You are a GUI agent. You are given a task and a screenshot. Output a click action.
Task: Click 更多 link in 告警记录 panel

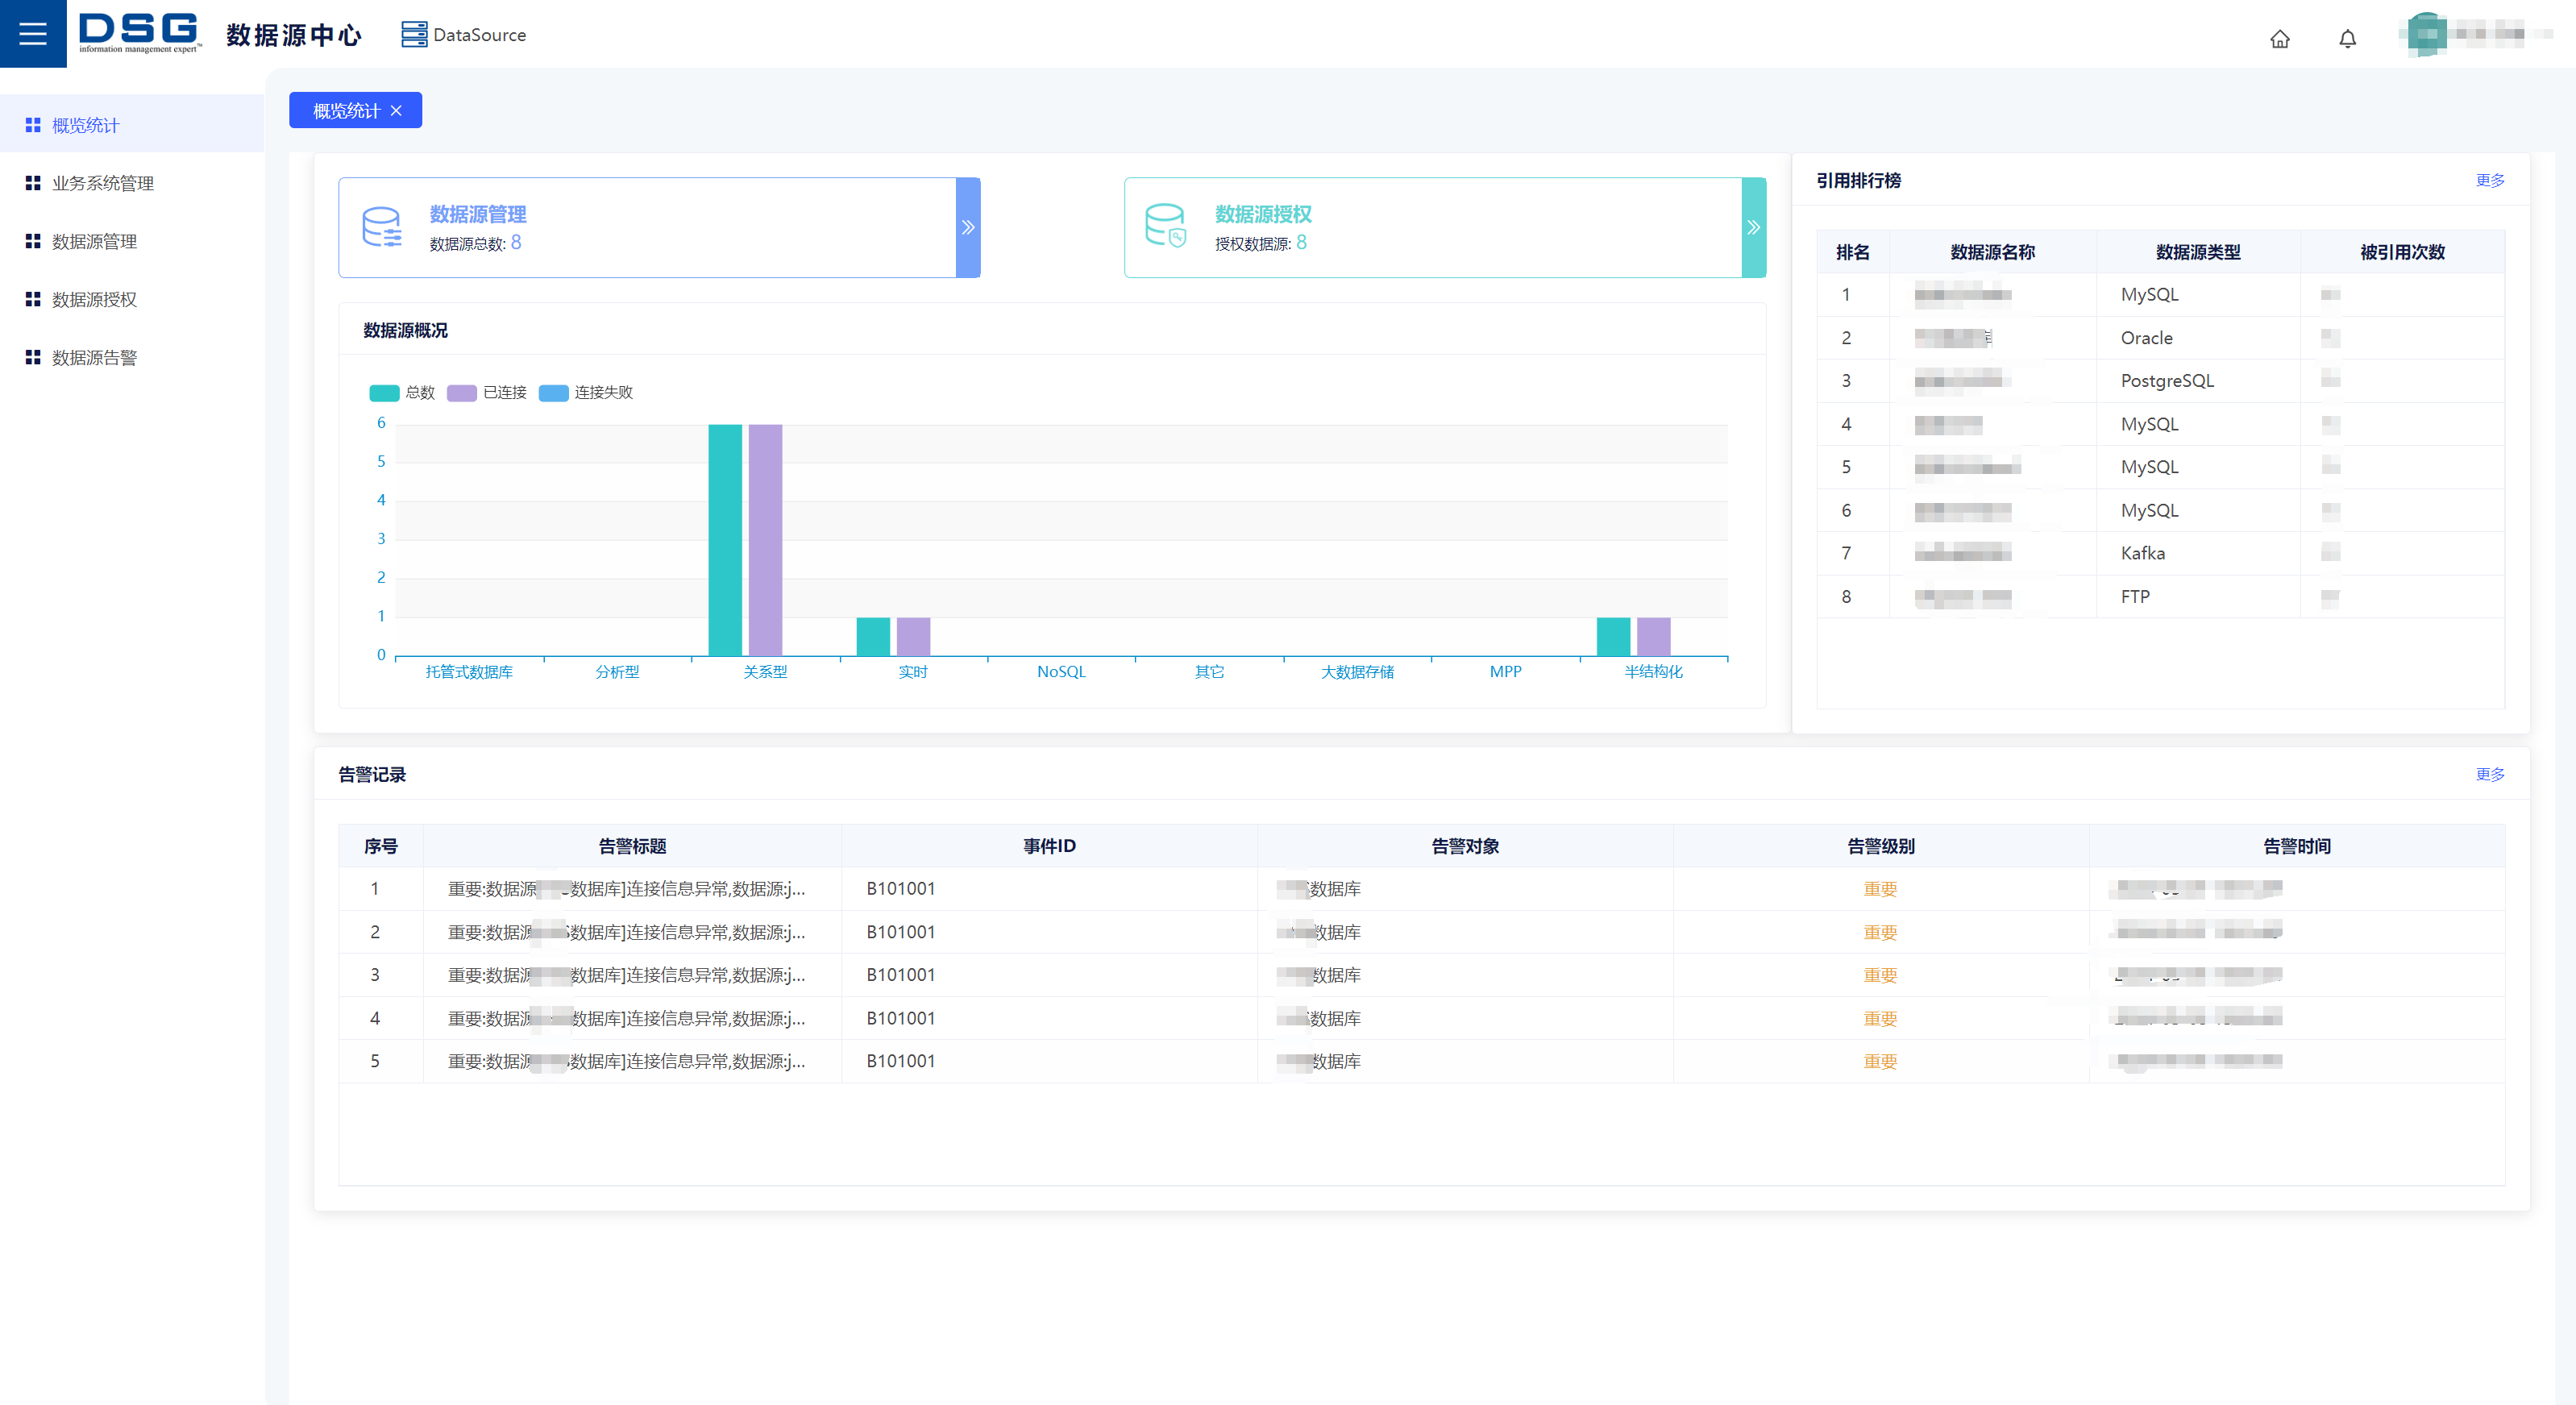pyautogui.click(x=2489, y=774)
